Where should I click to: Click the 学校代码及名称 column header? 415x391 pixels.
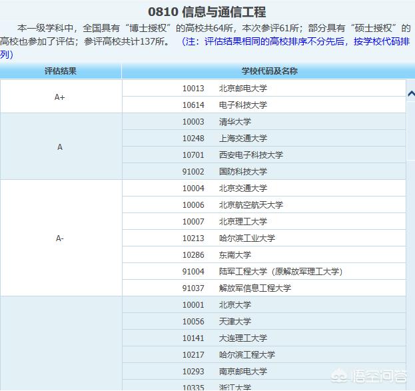268,71
